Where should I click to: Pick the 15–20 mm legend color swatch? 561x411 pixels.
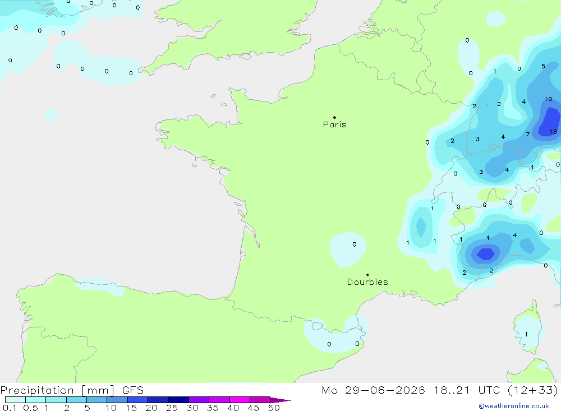click(x=138, y=400)
